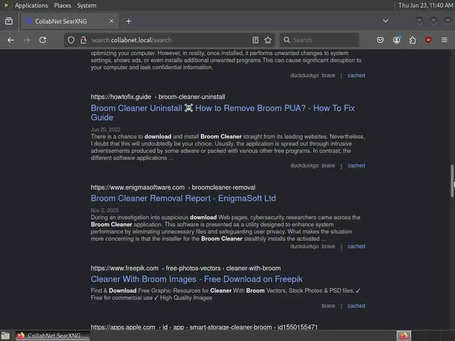
Task: Go back to the previous page
Action: [11, 40]
